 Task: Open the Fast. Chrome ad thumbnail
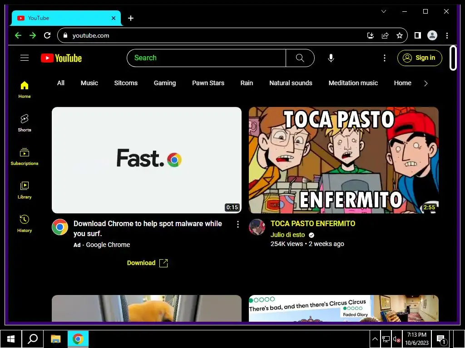(x=147, y=160)
